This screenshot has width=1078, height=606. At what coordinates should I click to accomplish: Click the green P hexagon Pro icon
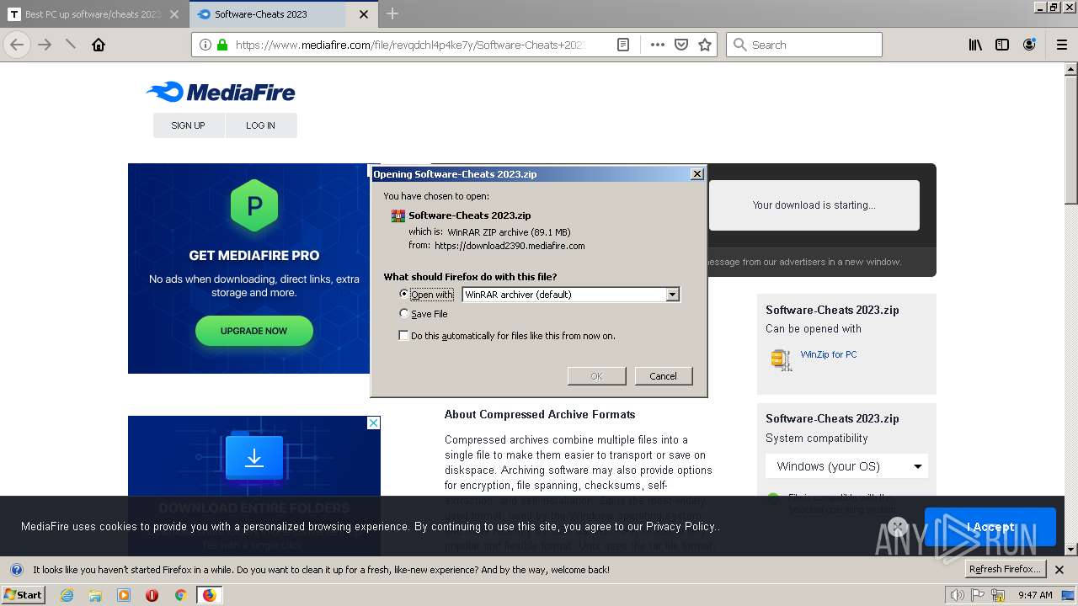click(254, 205)
